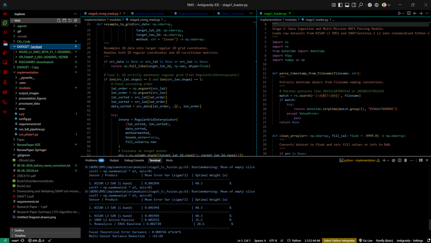The height and width of the screenshot is (243, 431).
Task: Click the New File icon in RMS header
Action: coord(59,21)
